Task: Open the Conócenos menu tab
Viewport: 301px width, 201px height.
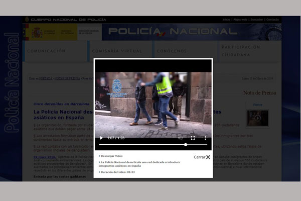Action: (x=172, y=51)
